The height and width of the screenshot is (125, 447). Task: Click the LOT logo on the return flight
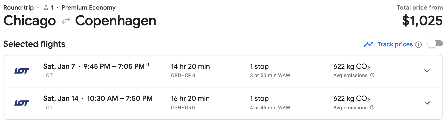22,103
